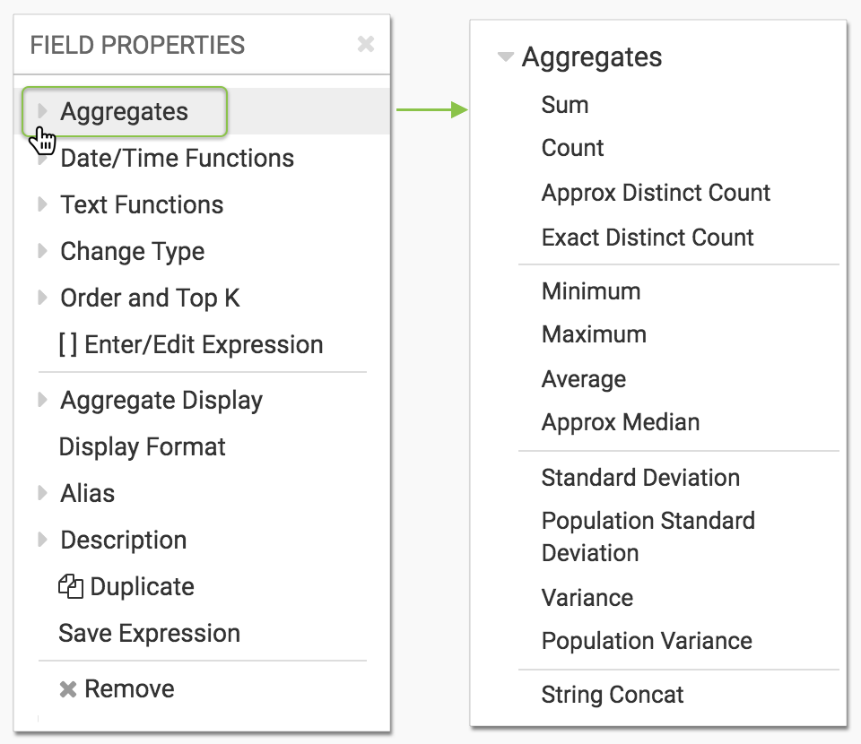Choose the Sum aggregate
The width and height of the screenshot is (861, 744).
coord(565,105)
